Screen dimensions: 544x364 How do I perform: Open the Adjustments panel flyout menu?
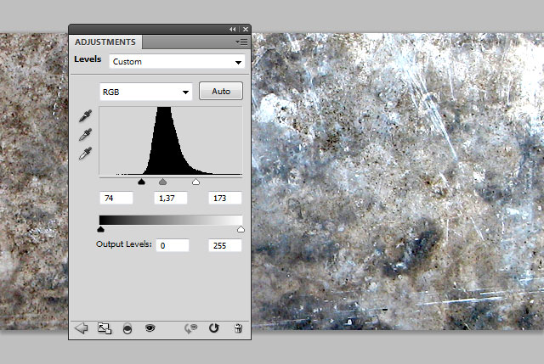241,42
